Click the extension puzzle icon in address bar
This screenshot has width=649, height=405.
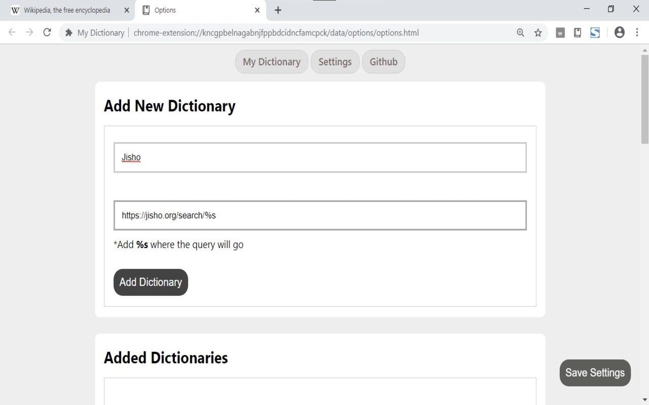pos(69,33)
